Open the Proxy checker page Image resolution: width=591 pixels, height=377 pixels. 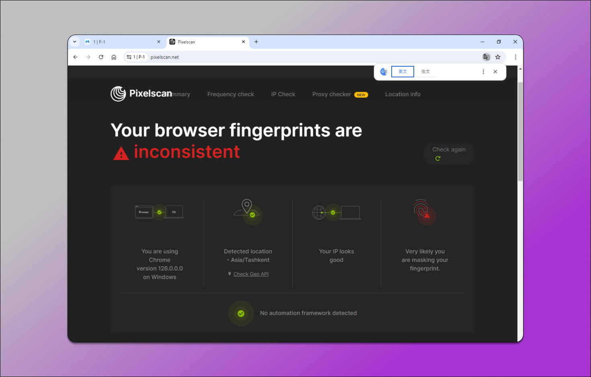(332, 94)
